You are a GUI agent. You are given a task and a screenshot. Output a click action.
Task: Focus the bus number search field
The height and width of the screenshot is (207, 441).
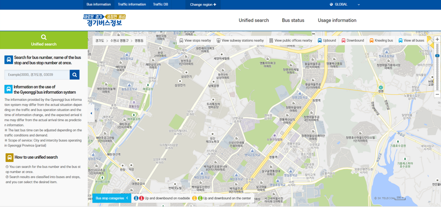tap(37, 75)
